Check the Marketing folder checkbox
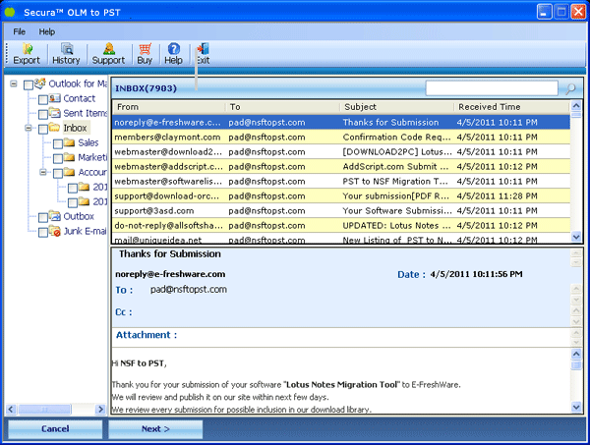The height and width of the screenshot is (445, 590). (58, 158)
